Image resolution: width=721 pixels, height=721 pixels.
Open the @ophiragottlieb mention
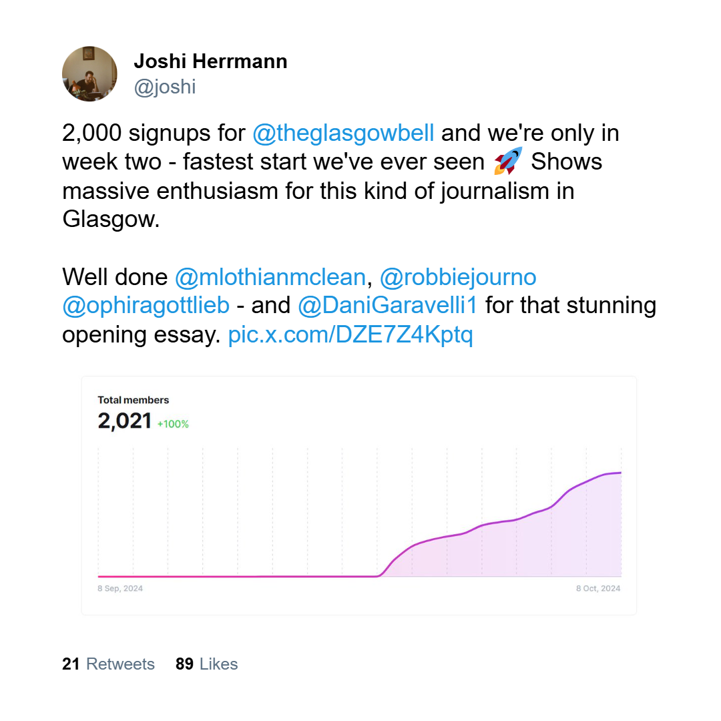pos(146,306)
